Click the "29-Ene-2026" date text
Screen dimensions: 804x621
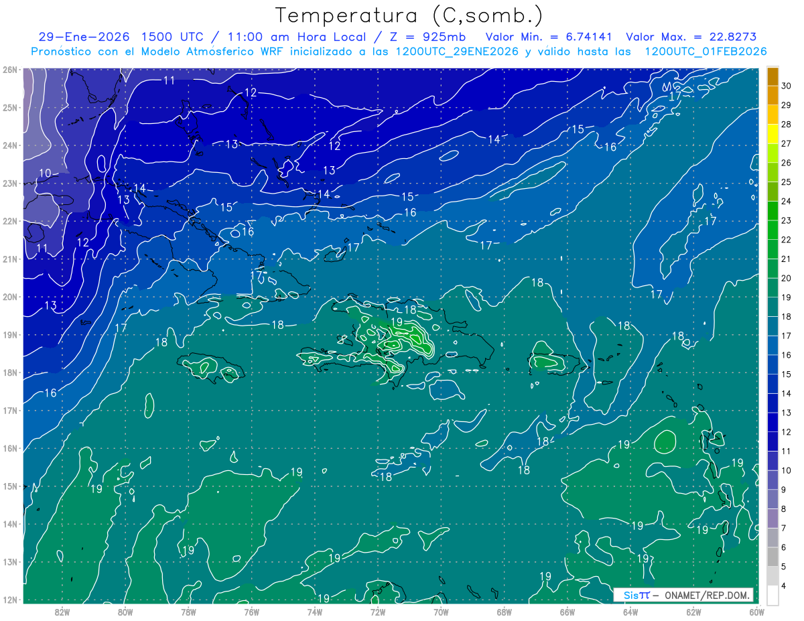[x=84, y=37]
